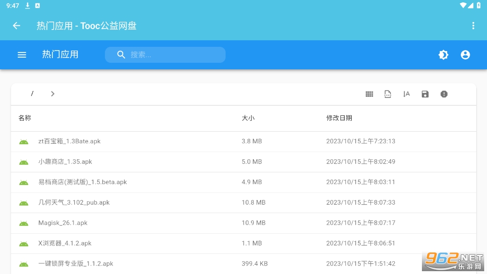Click Android icon of zt百宝箱 row

click(23, 142)
